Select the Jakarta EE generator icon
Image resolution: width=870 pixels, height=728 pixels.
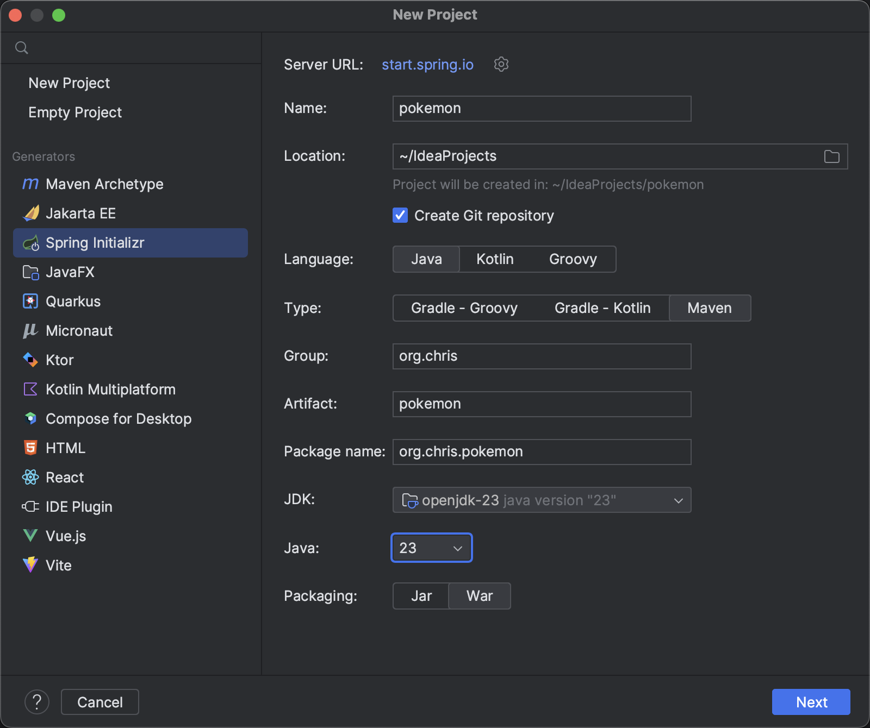pyautogui.click(x=30, y=214)
